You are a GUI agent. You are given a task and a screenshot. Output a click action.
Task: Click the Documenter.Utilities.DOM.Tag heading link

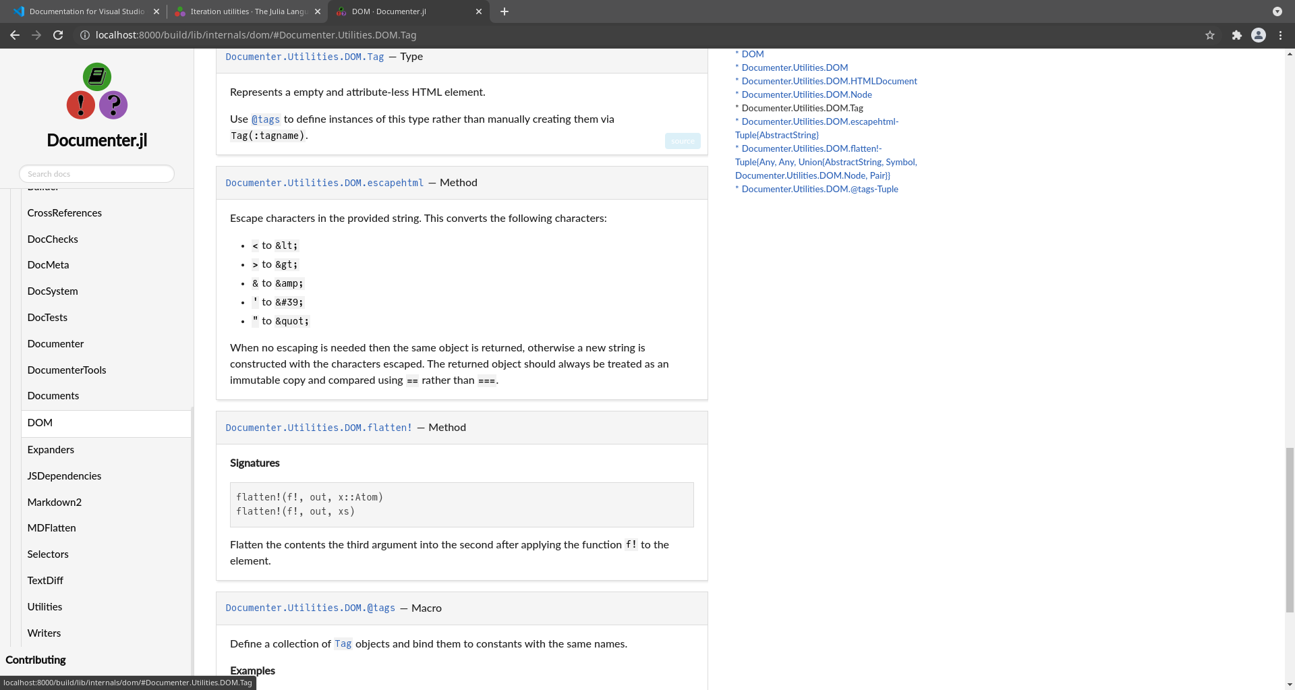click(x=305, y=57)
